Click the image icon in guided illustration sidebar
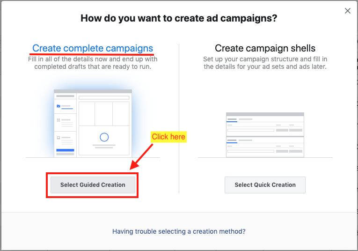Image resolution: width=358 pixels, height=251 pixels. click(58, 138)
